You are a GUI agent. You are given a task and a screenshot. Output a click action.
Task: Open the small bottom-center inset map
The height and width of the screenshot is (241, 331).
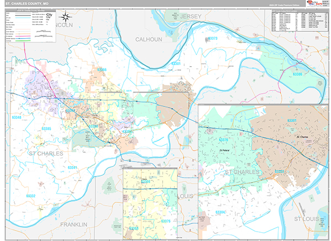[150, 201]
